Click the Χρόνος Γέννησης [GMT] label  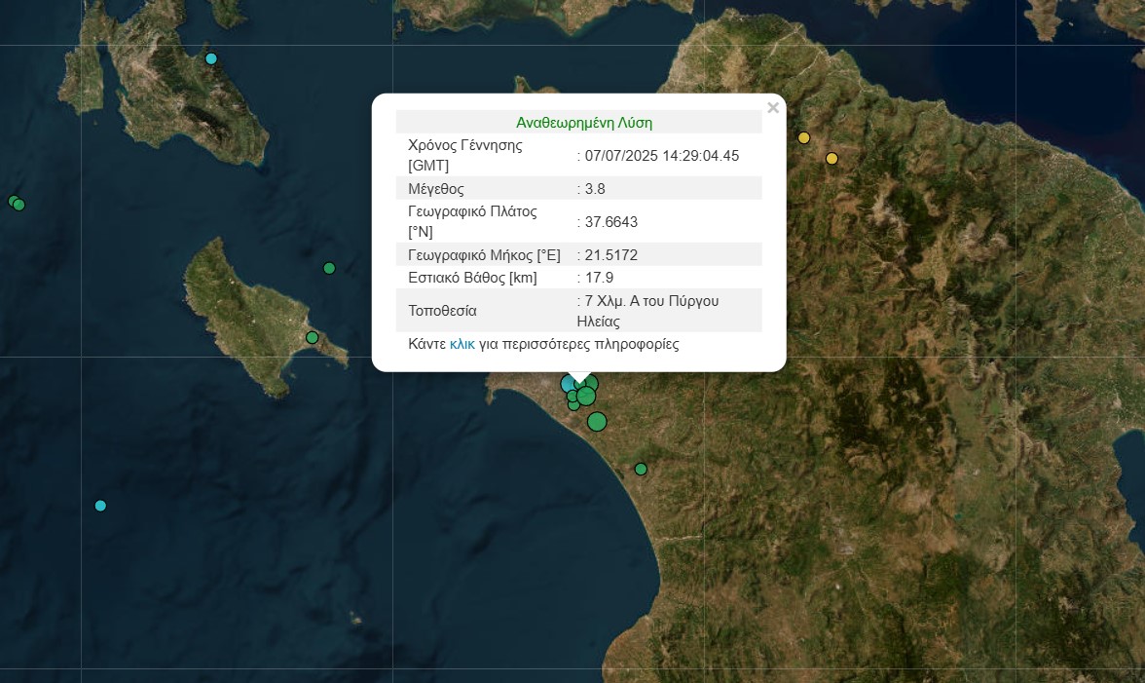point(465,155)
